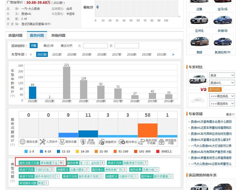The image size is (236, 190).
Task: Click the 销售欺诈 icon
Action: click(101, 142)
